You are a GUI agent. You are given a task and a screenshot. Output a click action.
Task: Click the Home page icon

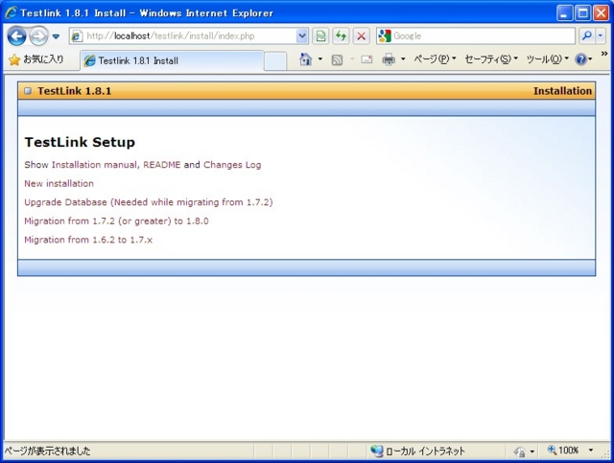pyautogui.click(x=305, y=59)
